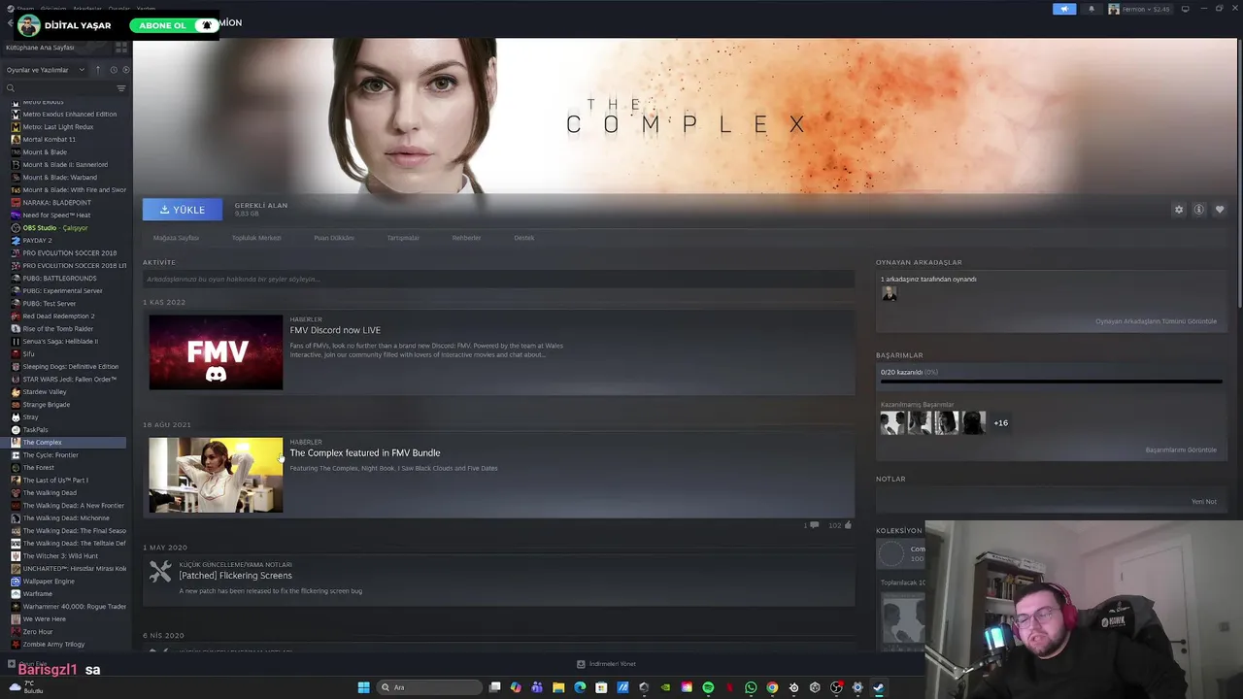Click the achievements progress bar
The image size is (1243, 699).
pyautogui.click(x=1051, y=382)
